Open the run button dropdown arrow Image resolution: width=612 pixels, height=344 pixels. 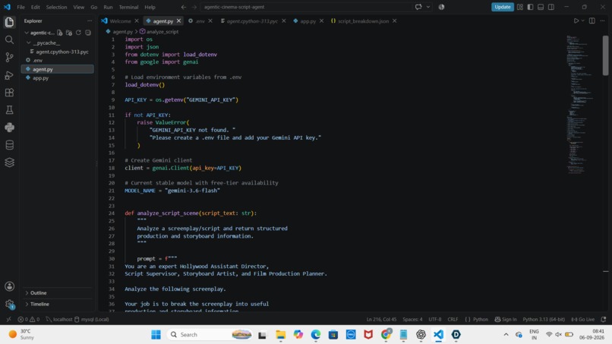582,21
